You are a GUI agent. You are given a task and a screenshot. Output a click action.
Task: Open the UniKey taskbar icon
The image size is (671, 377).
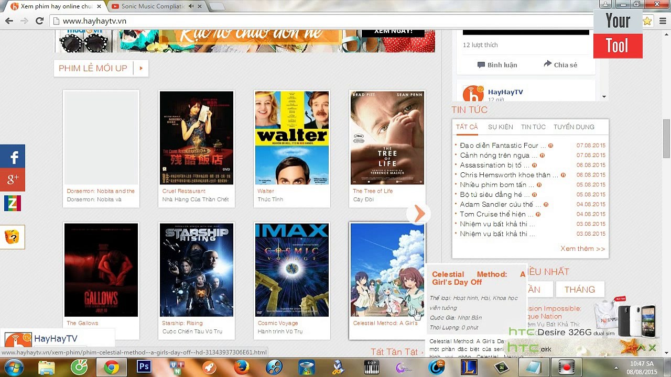(x=176, y=367)
